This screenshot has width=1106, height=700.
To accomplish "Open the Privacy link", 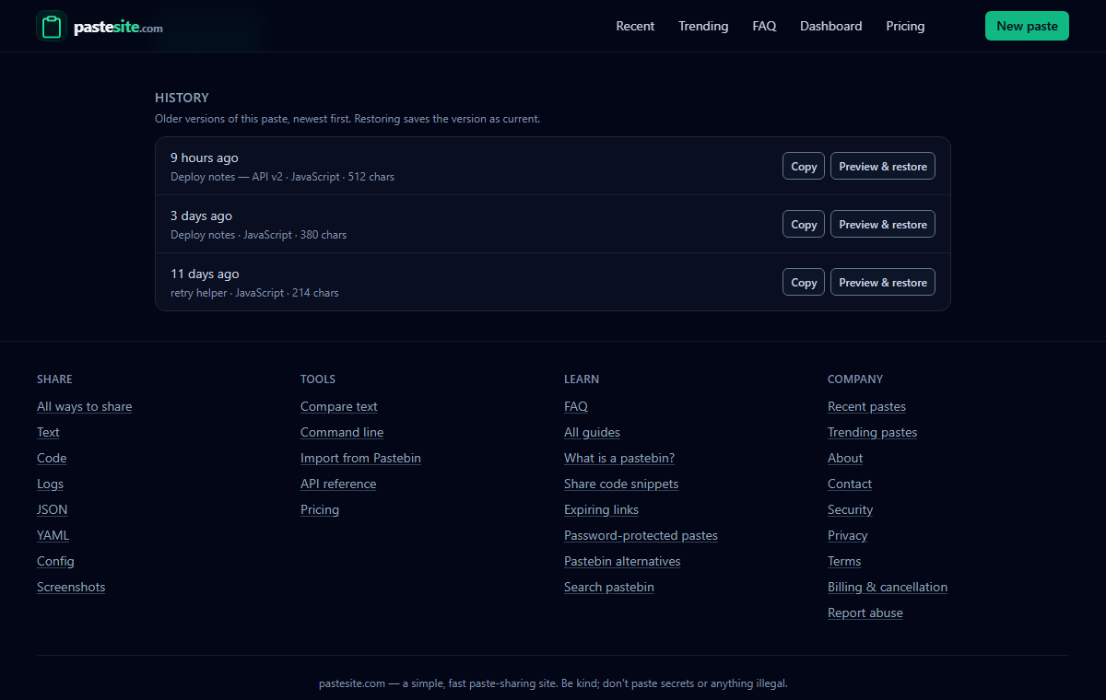I will coord(848,536).
